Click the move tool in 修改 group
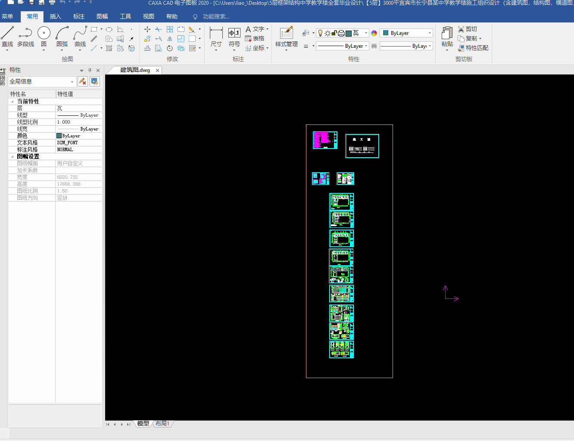The width and height of the screenshot is (574, 441). [x=147, y=29]
